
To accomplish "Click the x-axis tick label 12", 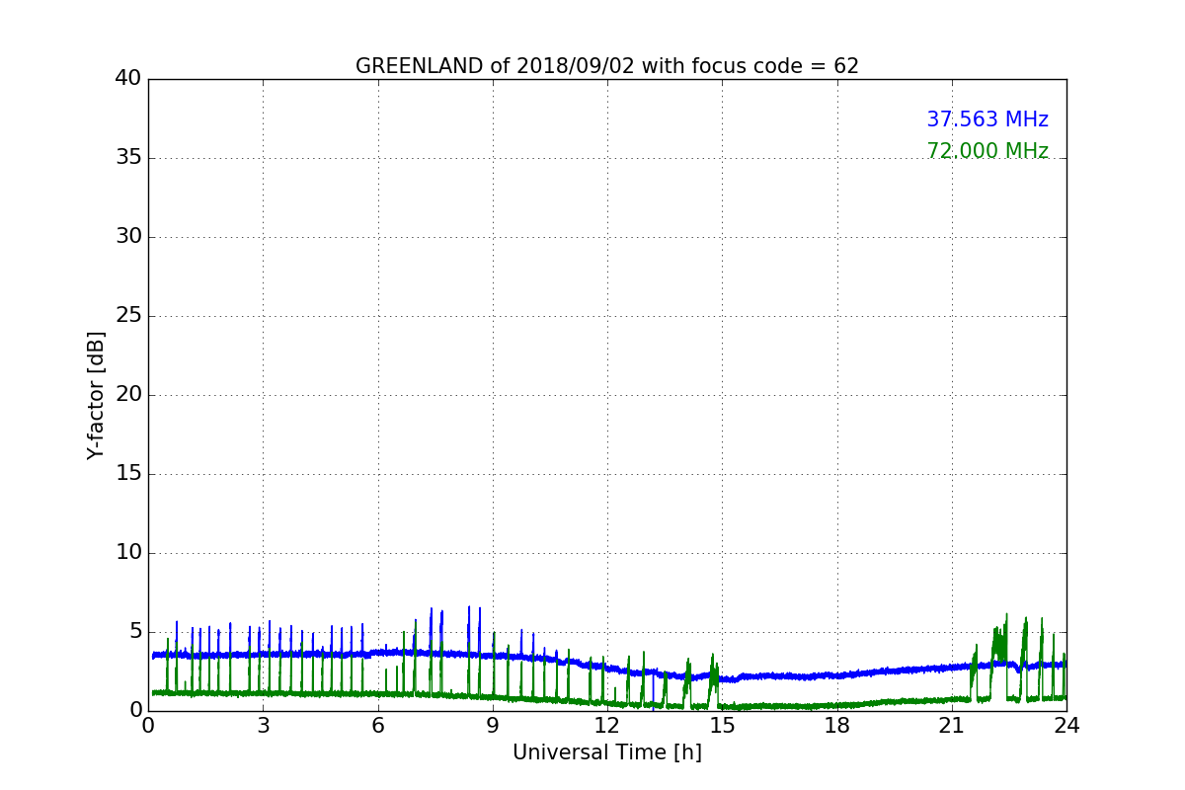I will pos(607,725).
